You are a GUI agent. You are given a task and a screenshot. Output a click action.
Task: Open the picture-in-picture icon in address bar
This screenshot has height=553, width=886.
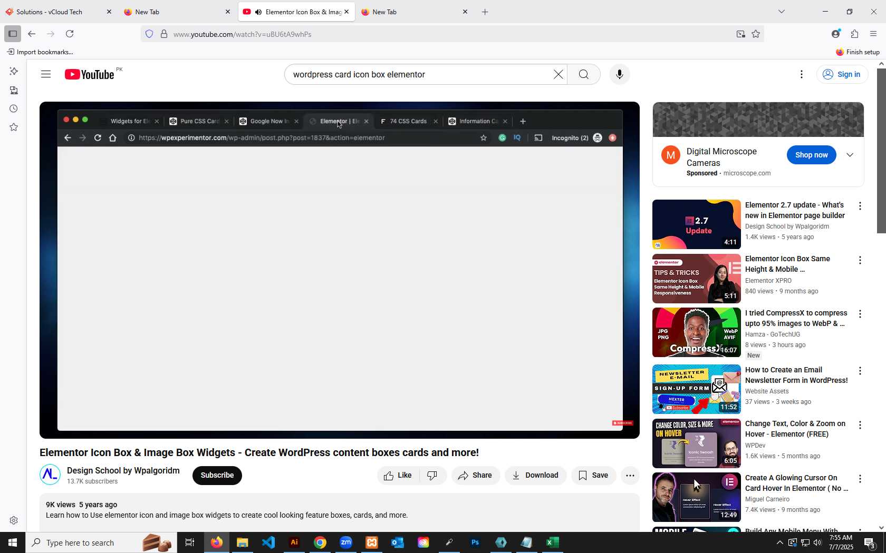click(x=741, y=34)
